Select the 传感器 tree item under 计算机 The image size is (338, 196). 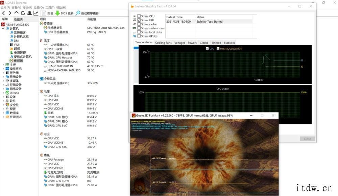18,61
